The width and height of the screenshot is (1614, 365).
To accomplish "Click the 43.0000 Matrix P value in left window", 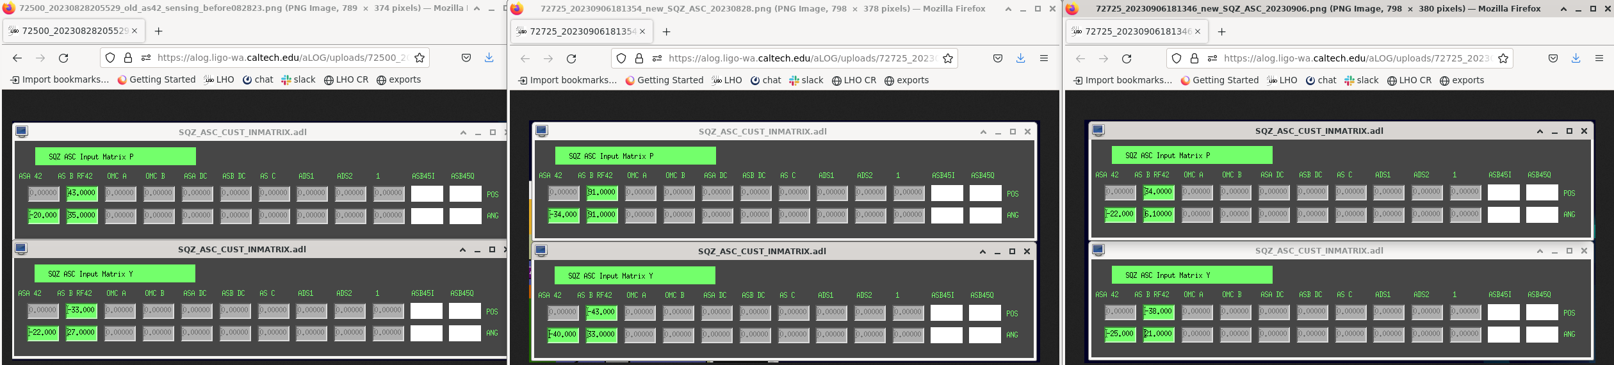I will coord(81,193).
